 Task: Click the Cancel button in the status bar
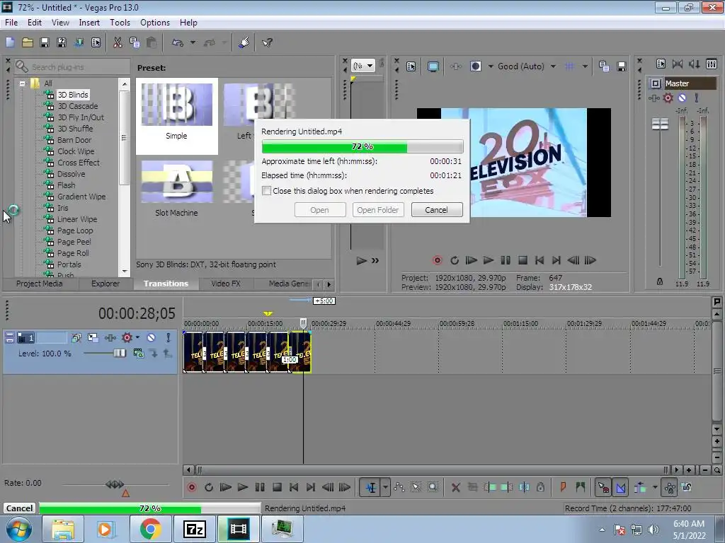(x=19, y=508)
